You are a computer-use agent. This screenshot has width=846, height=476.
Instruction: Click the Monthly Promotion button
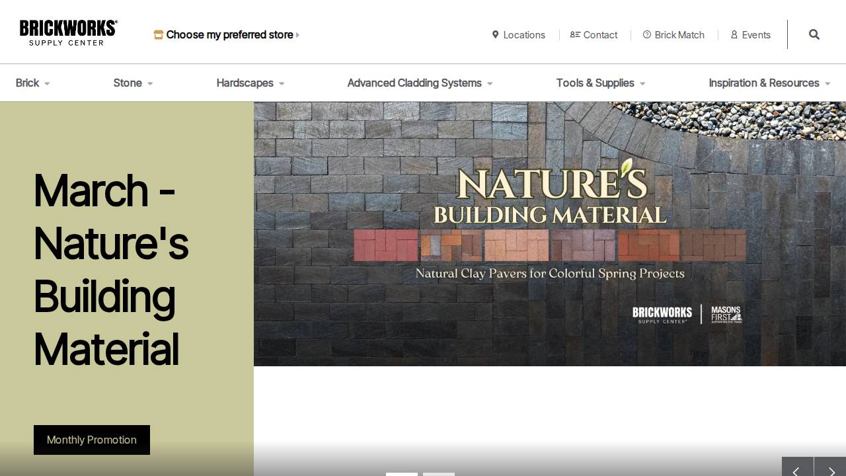point(91,440)
